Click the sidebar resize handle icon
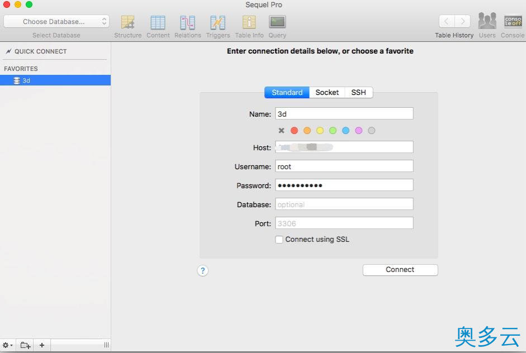The height and width of the screenshot is (353, 526). (106, 345)
